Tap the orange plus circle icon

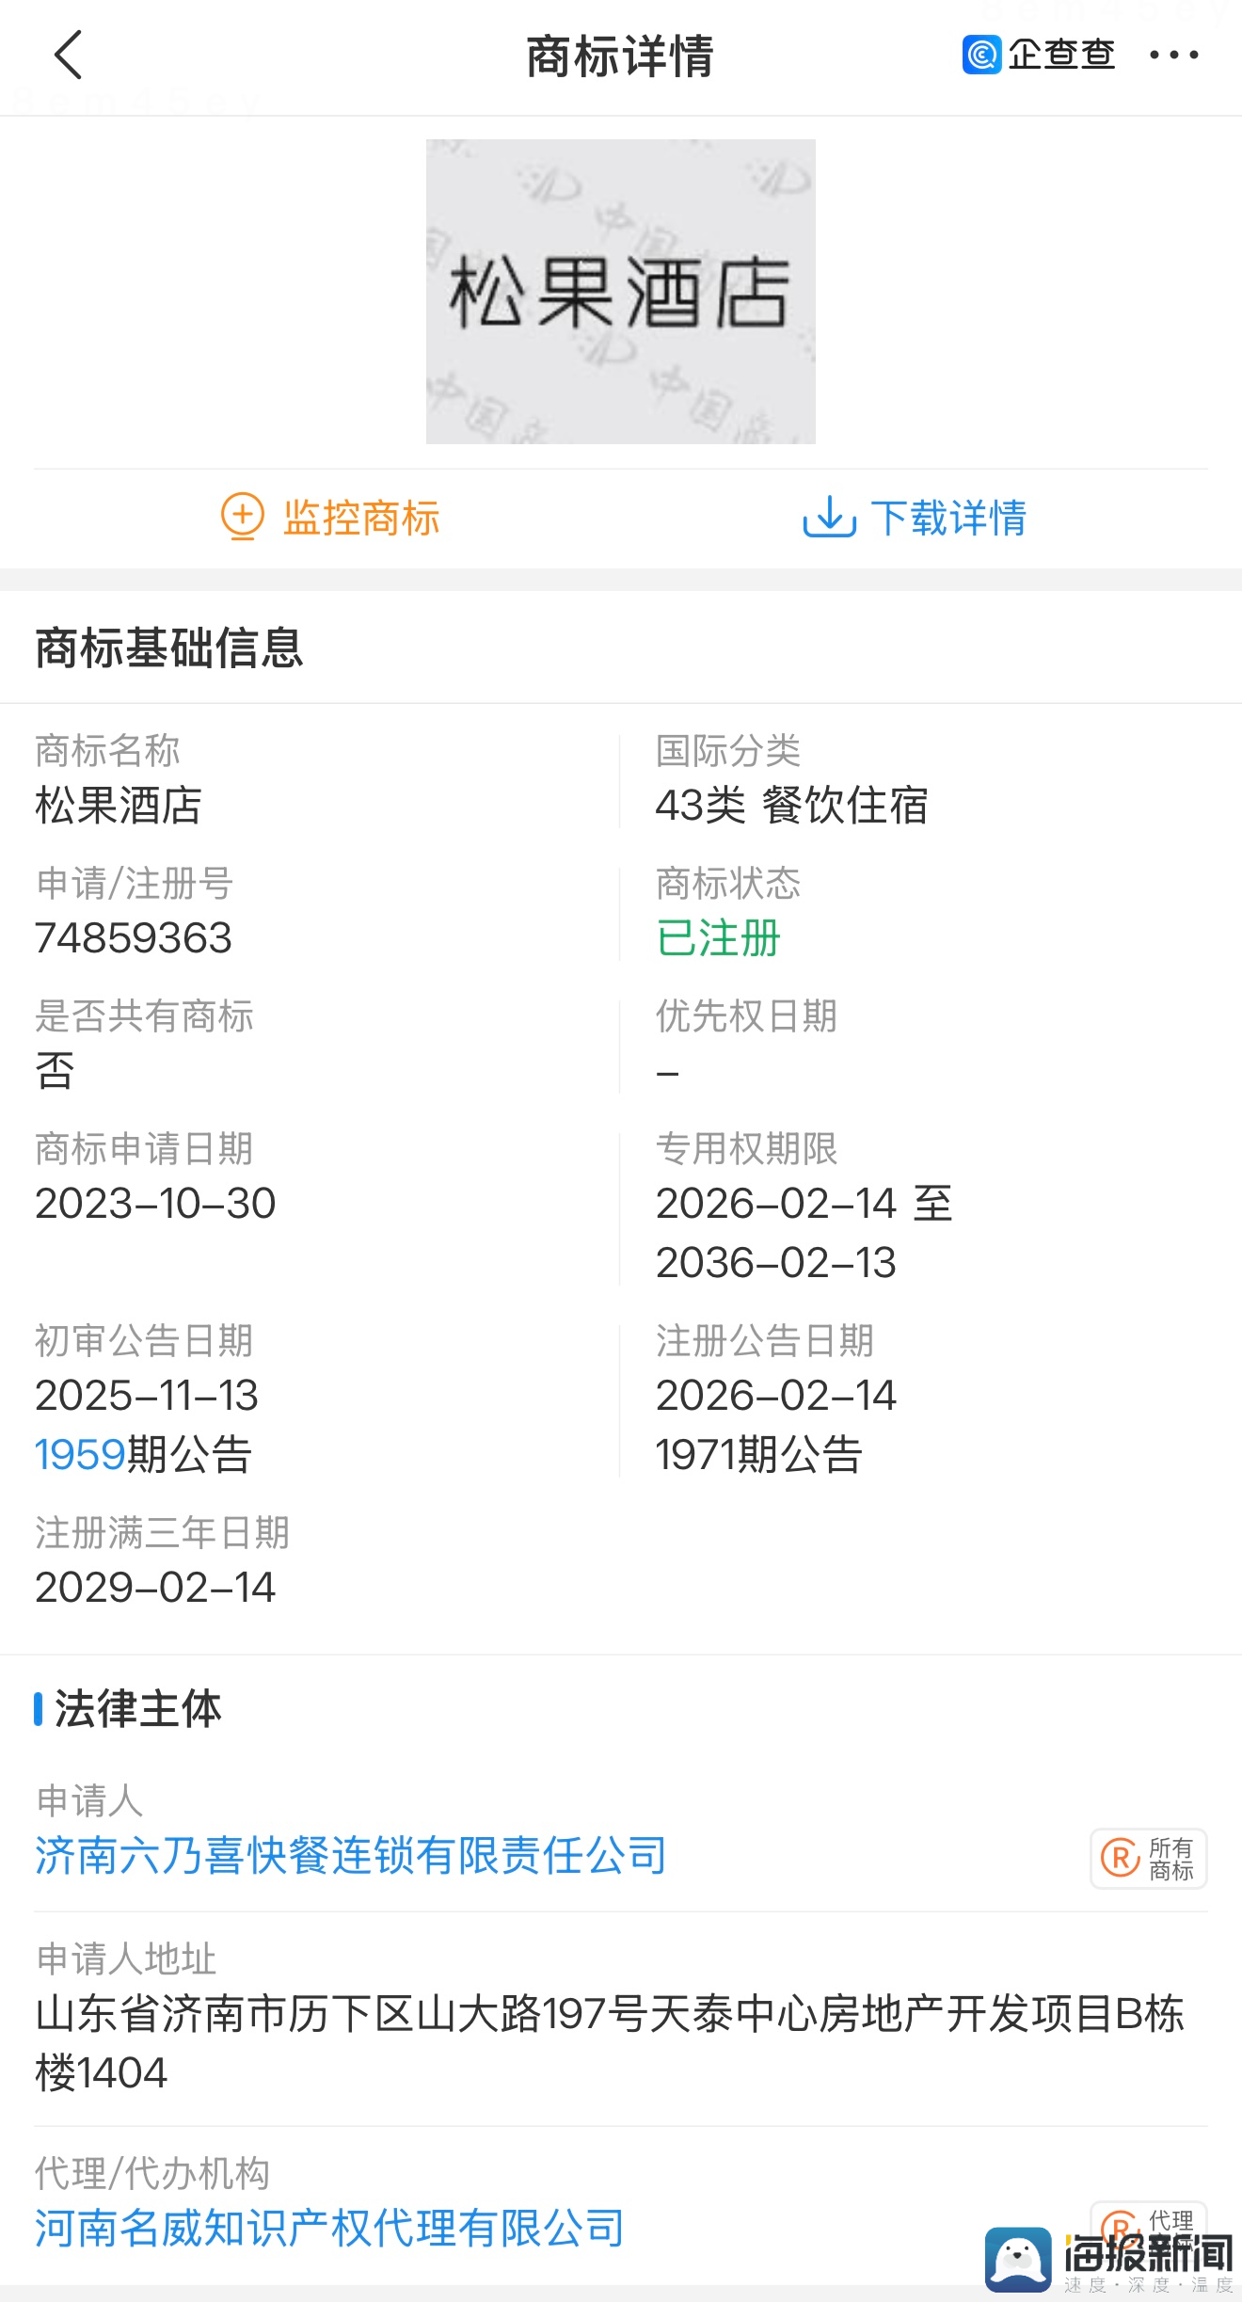click(242, 517)
